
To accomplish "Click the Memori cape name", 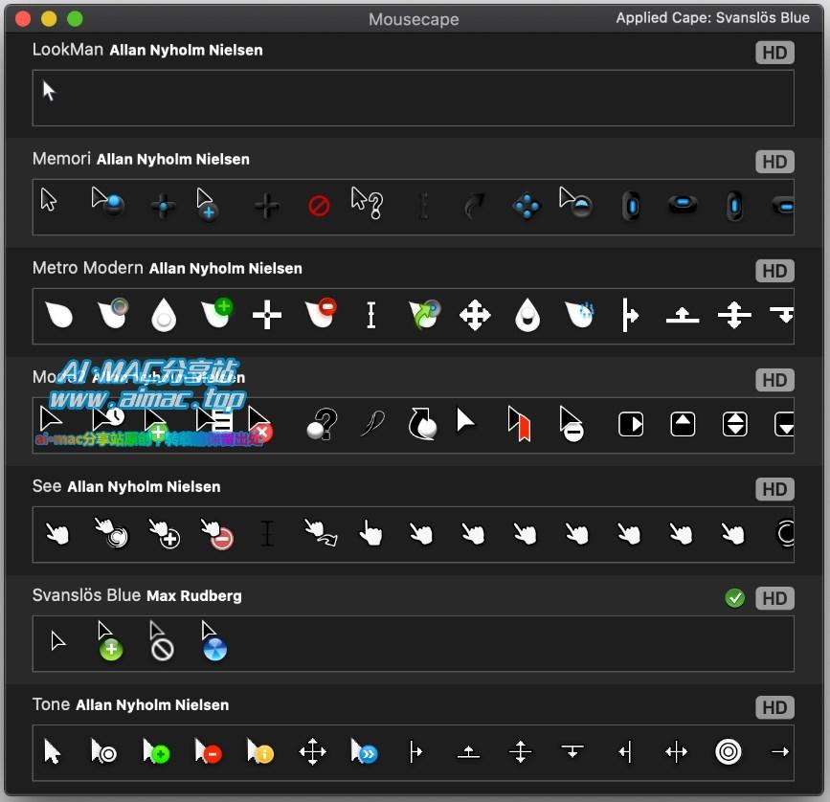I will 61,158.
